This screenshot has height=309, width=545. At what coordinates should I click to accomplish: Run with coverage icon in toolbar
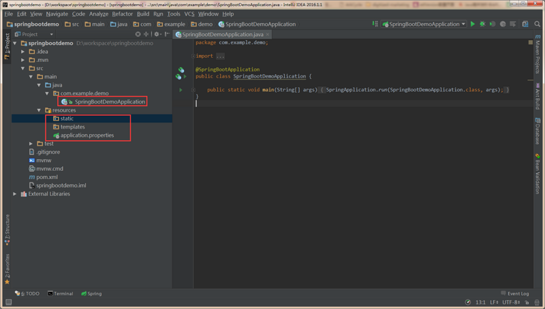[493, 24]
